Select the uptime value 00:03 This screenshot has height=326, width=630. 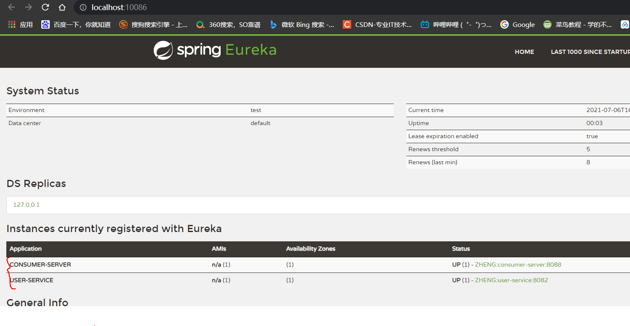coord(595,123)
